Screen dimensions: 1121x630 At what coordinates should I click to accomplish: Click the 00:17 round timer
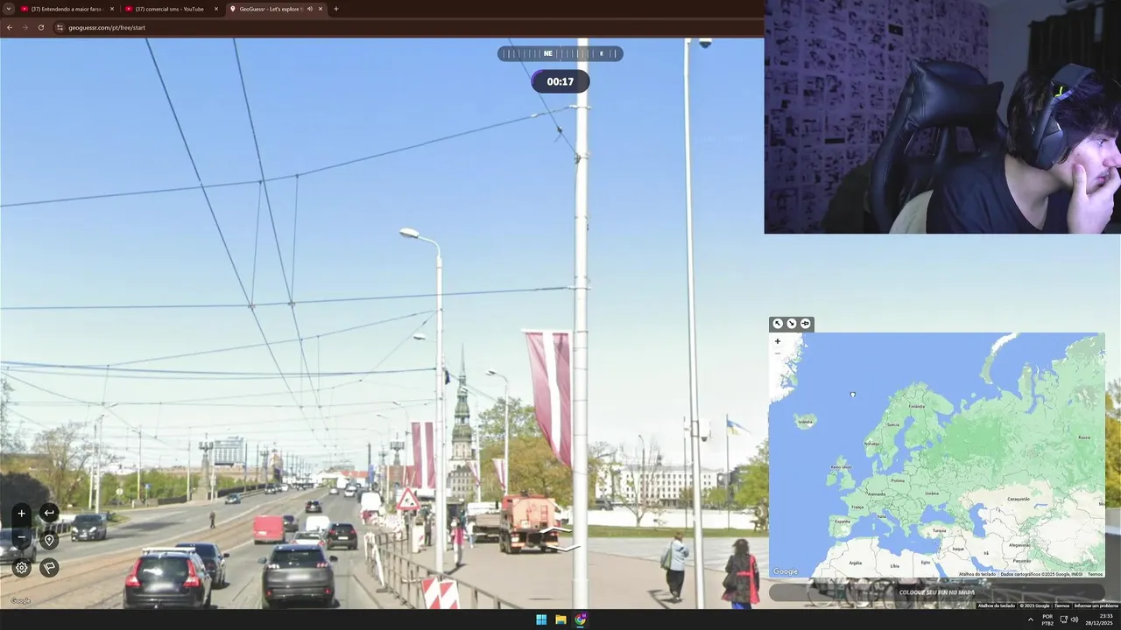560,81
